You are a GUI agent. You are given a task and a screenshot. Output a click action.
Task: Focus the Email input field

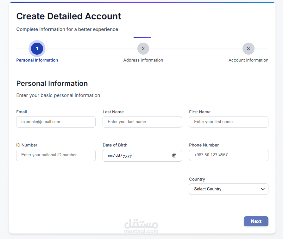56,122
